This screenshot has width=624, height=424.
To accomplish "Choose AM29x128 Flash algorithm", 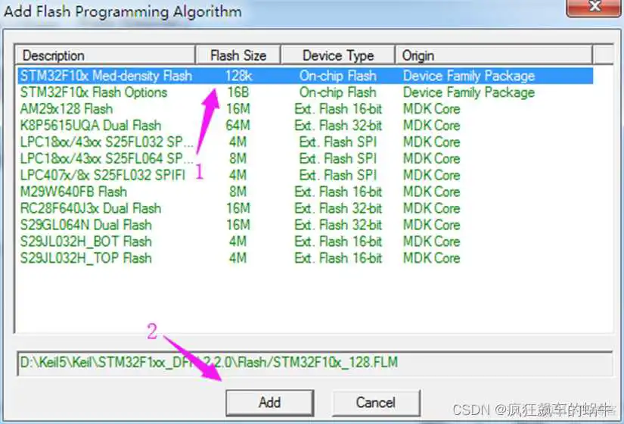I will click(67, 109).
